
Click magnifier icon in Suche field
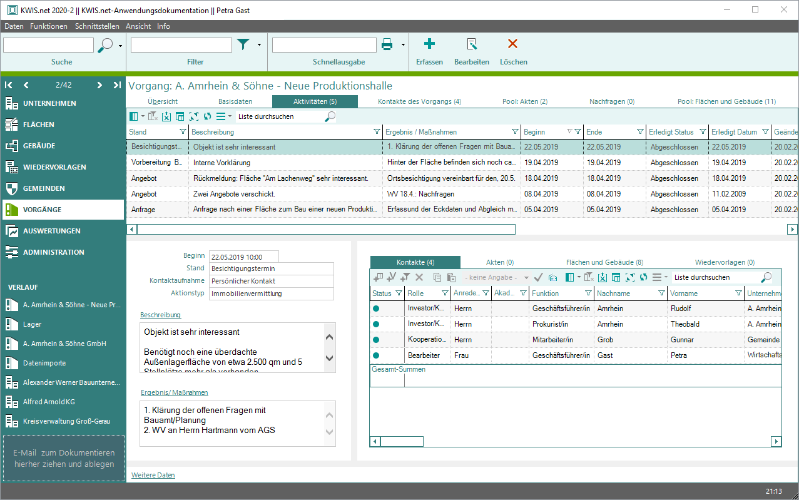(106, 44)
